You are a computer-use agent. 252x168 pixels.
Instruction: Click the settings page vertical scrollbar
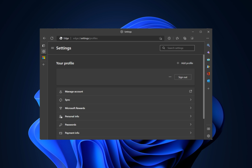coord(204,87)
